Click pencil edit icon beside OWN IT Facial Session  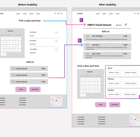126,25
